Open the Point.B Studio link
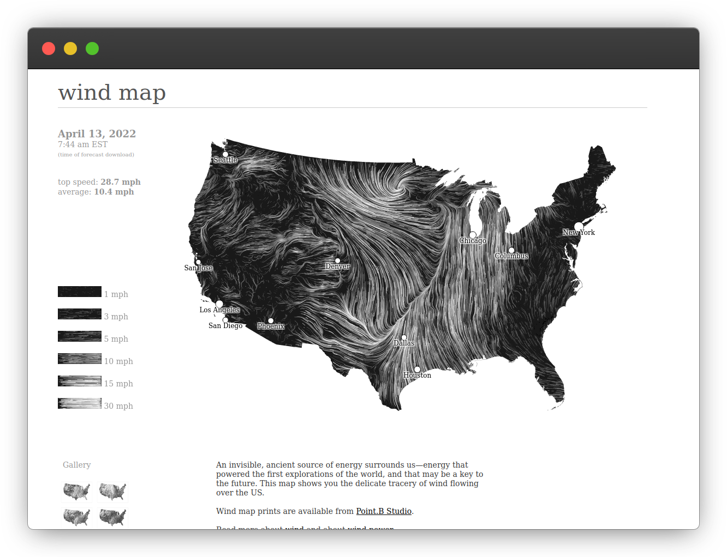727x557 pixels. click(x=384, y=511)
